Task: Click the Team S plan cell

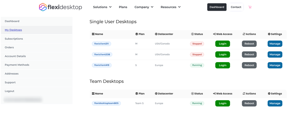Action: click(139, 103)
